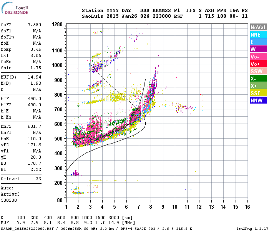Click the M(D) value 1.98
This screenshot has width=269, height=231.
(36, 83)
